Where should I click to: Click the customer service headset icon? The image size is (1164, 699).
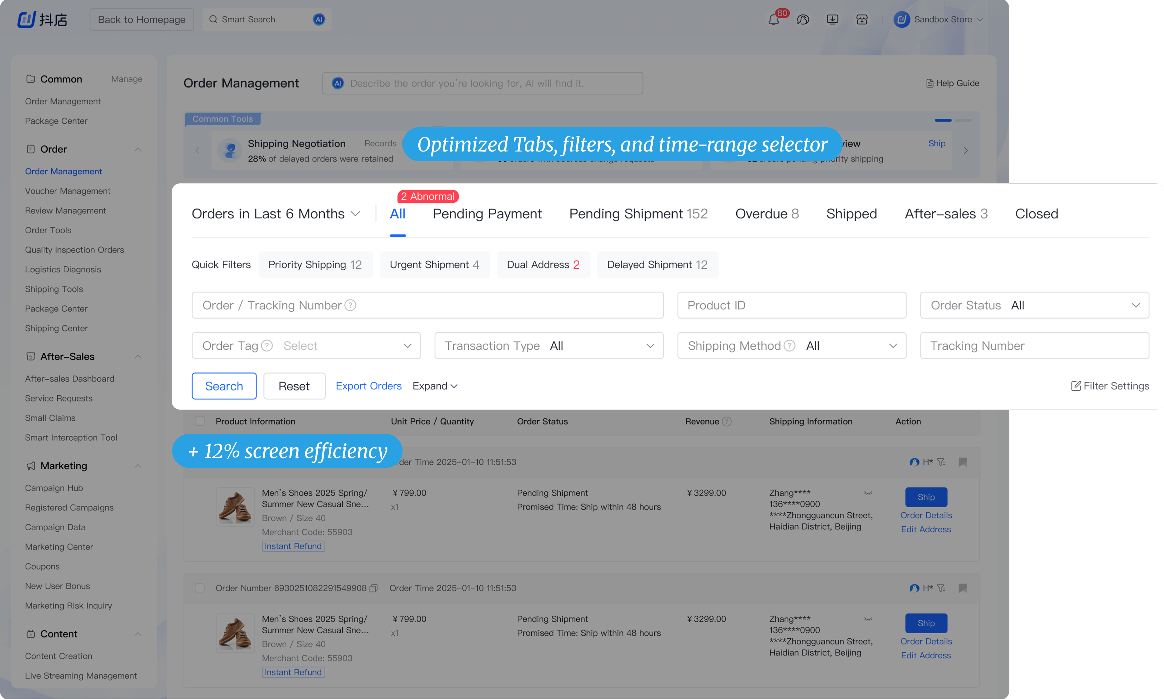[x=803, y=20]
